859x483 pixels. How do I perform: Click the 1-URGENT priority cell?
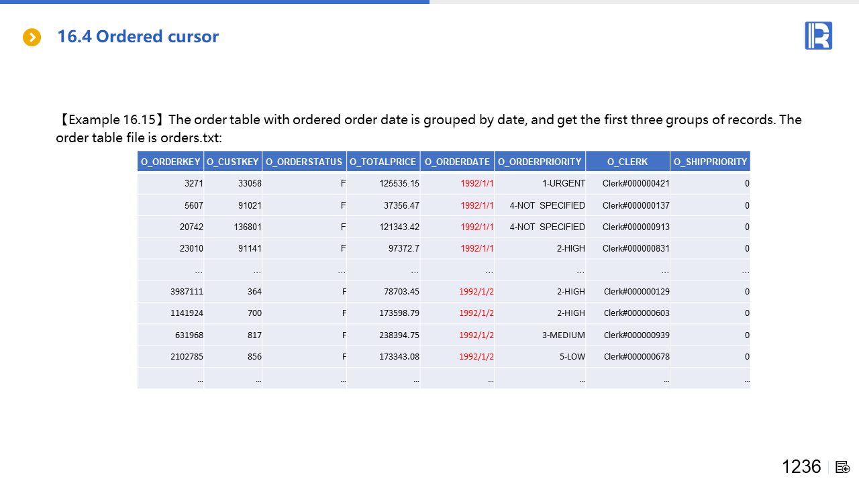[x=564, y=183]
